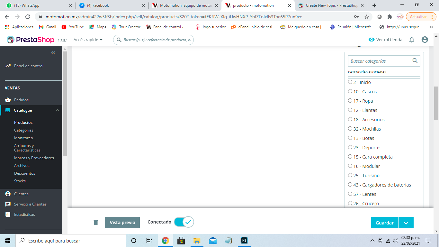Delete product using the trash icon
The image size is (439, 247).
[96, 222]
